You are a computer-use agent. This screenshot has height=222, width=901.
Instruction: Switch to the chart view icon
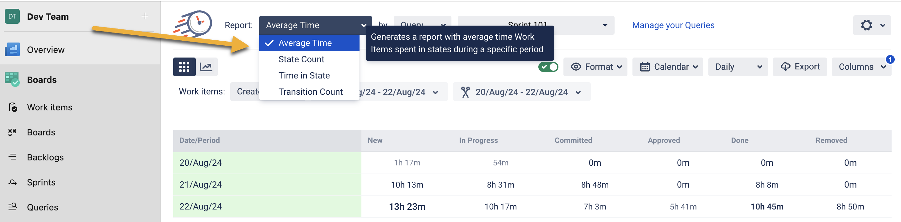206,67
